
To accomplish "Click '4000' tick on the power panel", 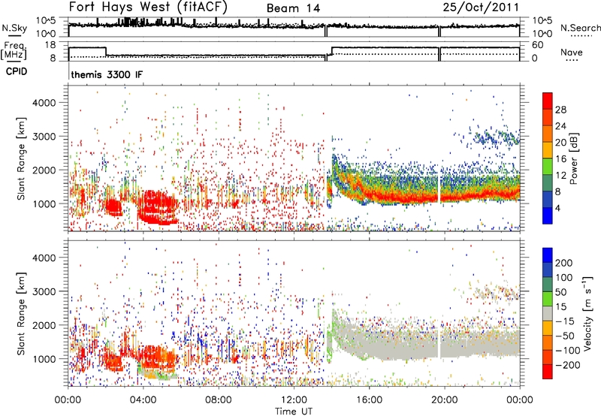I will 44,103.
